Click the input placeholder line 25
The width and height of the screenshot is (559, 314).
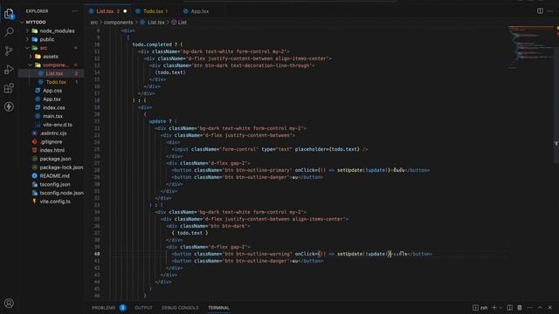[x=270, y=149]
